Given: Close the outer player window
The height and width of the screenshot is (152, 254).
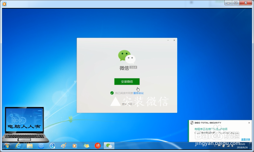Looking at the screenshot, I should coord(246,3).
